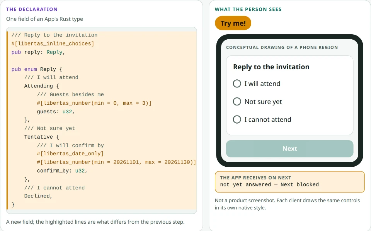The width and height of the screenshot is (371, 231).
Task: Click the 'not yet answered — Next blocked' output
Action: tap(269, 184)
